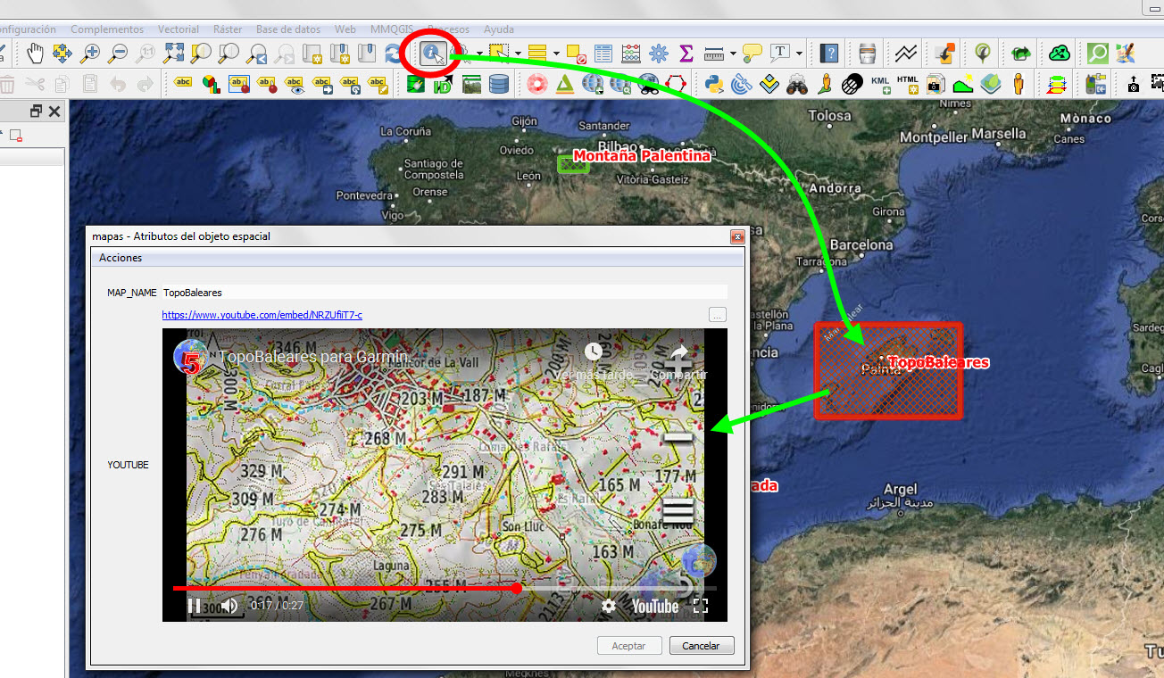Click the Statistical Summary sigma icon

[686, 54]
